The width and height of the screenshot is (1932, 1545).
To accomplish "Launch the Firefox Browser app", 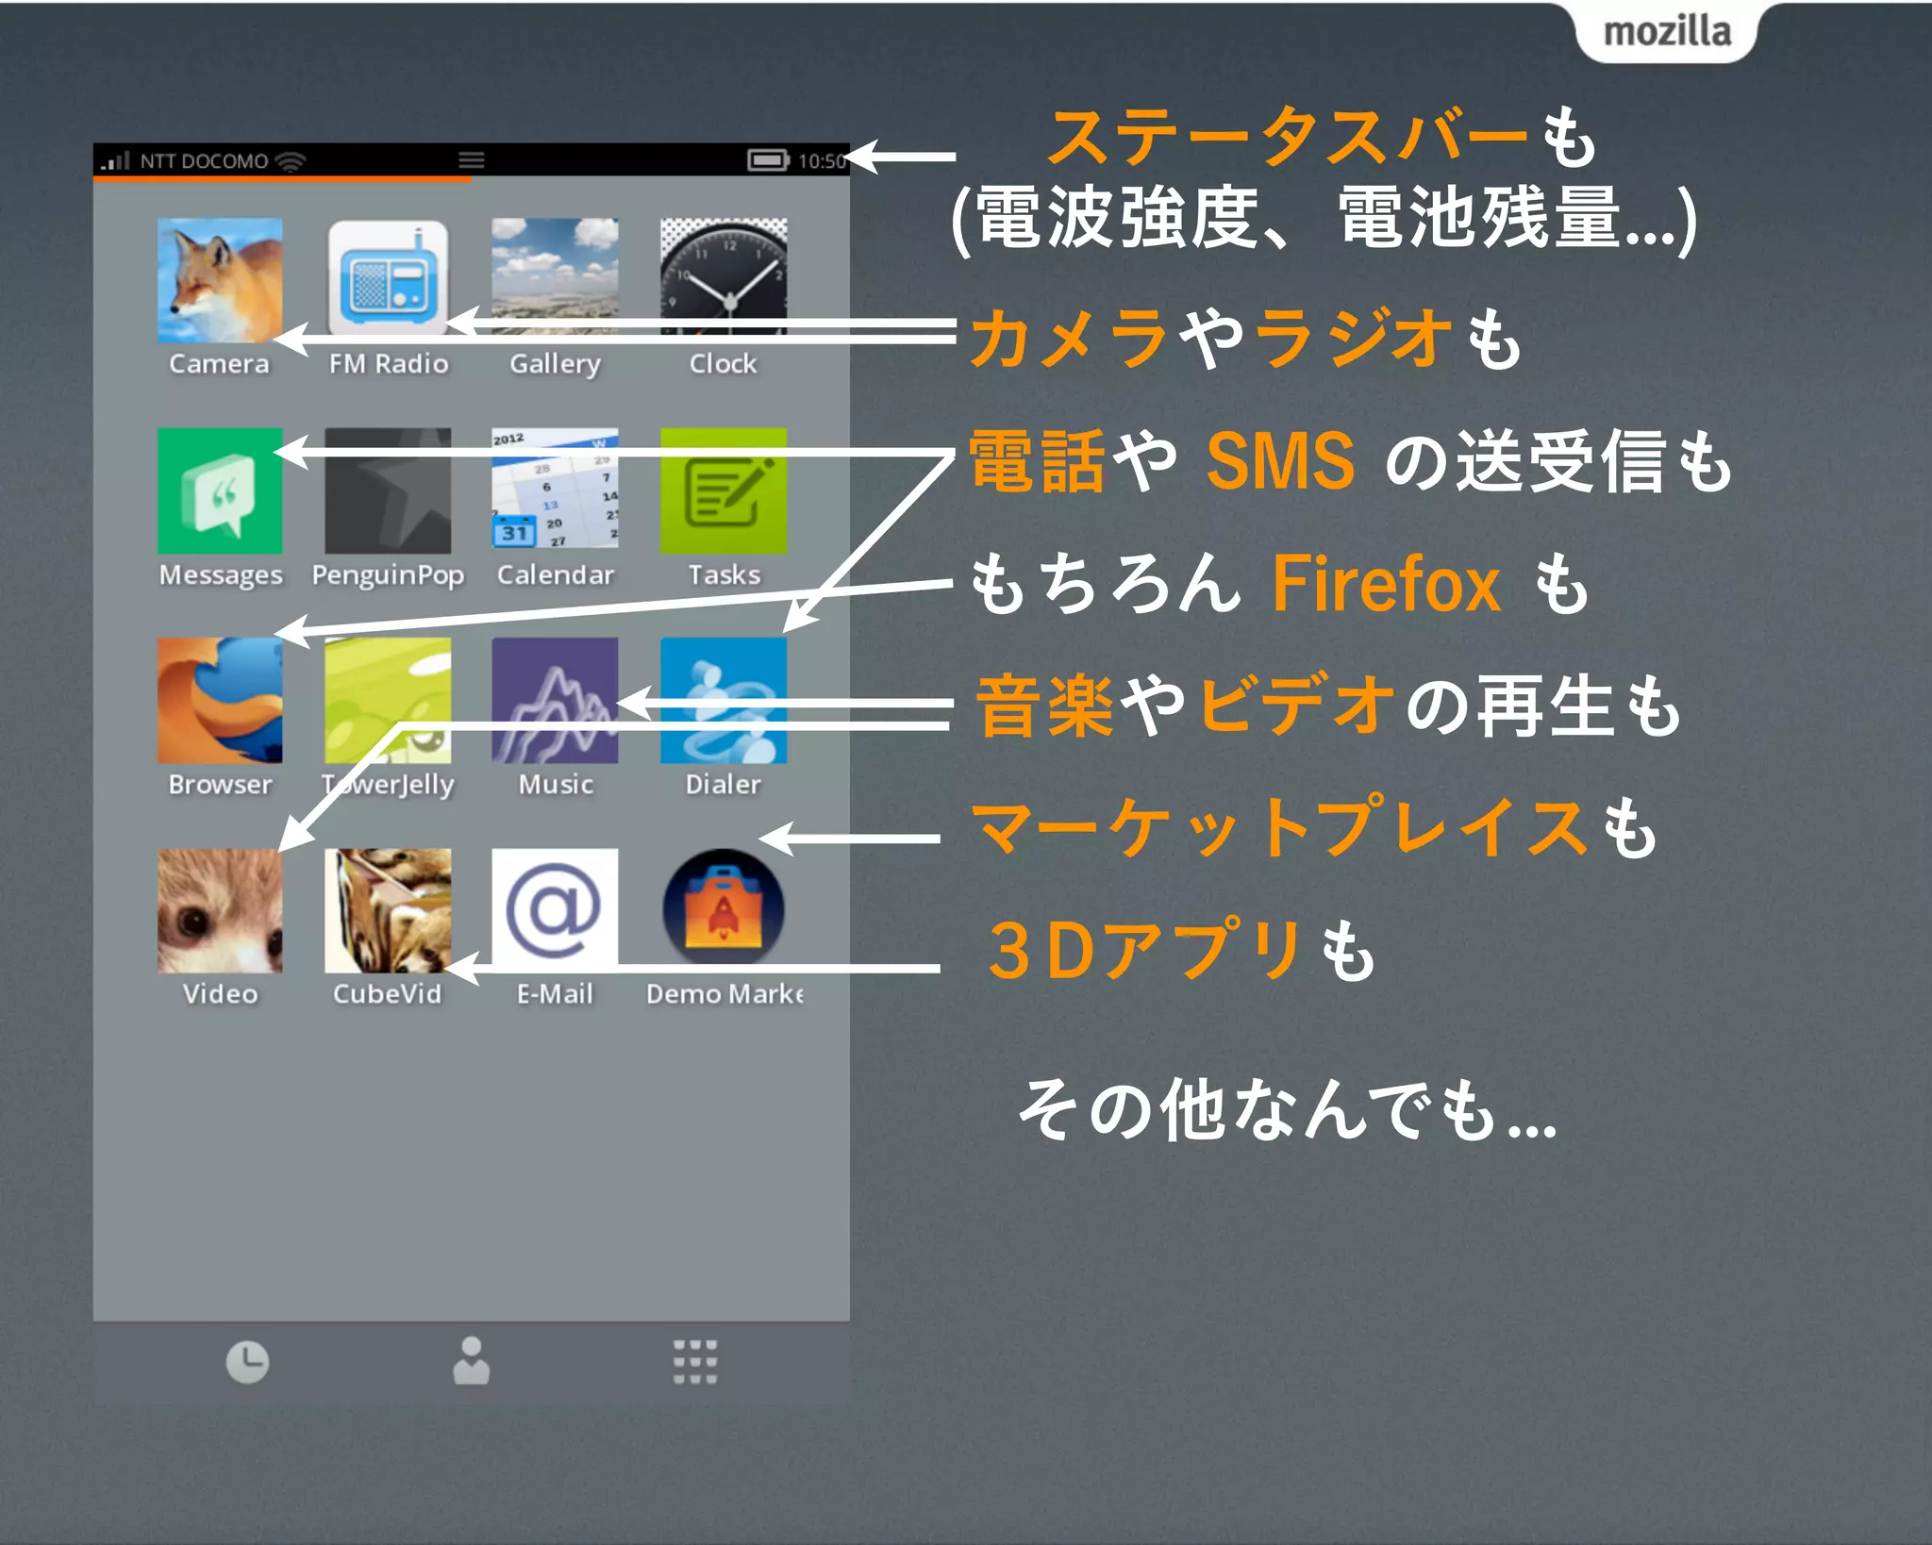I will tap(220, 701).
